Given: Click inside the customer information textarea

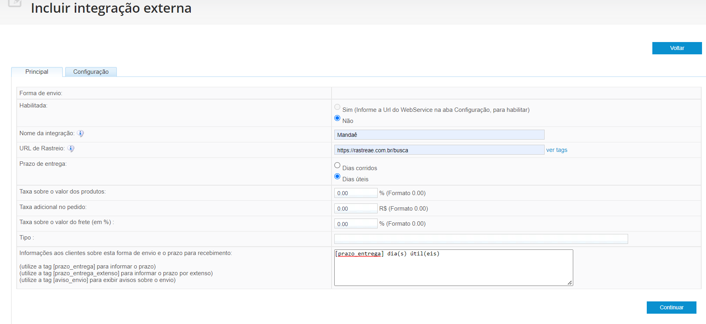Looking at the screenshot, I should tap(453, 270).
